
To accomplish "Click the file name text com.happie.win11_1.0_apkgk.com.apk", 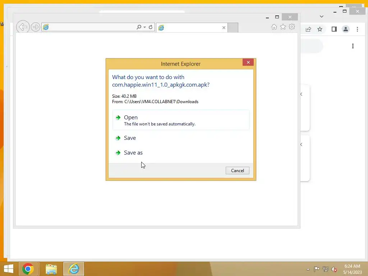I will 161,85.
